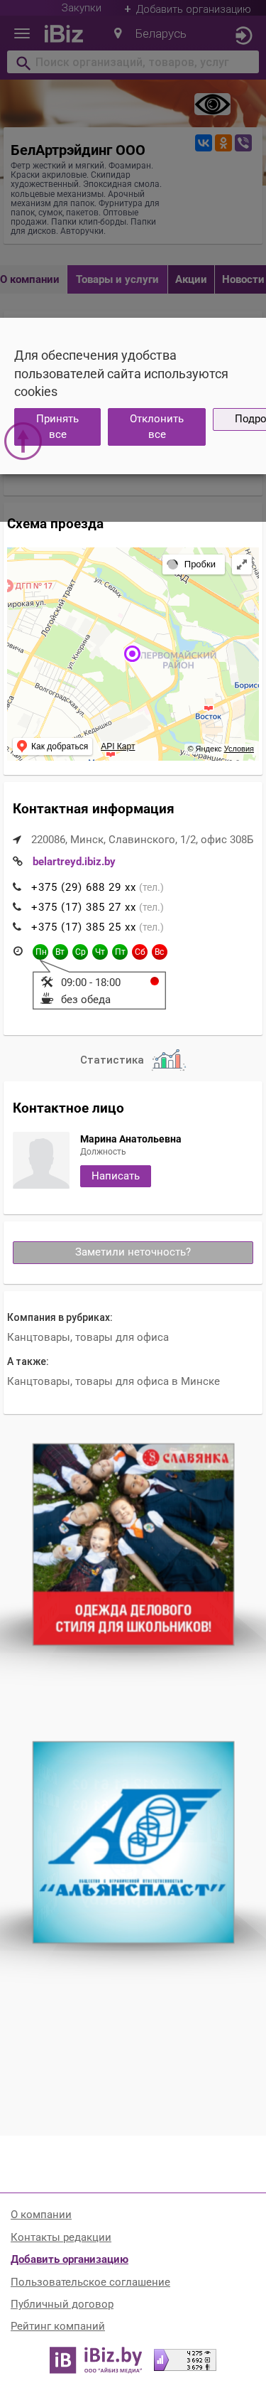Click the Отклонить все button

coord(157,427)
